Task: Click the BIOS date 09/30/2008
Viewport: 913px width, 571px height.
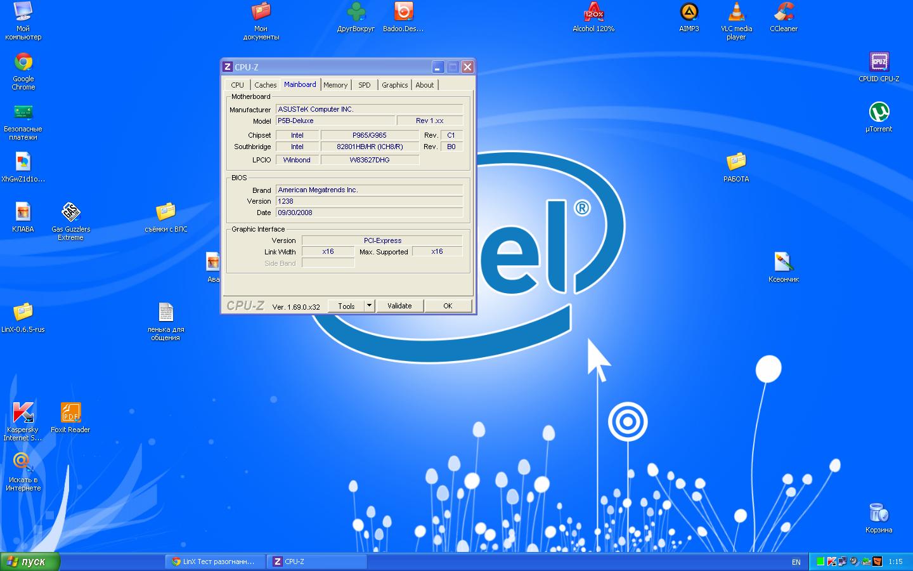Action: tap(370, 213)
